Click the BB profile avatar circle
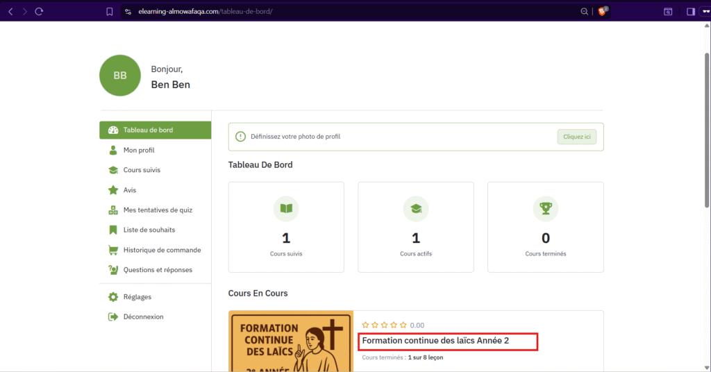The width and height of the screenshot is (711, 372). 120,76
